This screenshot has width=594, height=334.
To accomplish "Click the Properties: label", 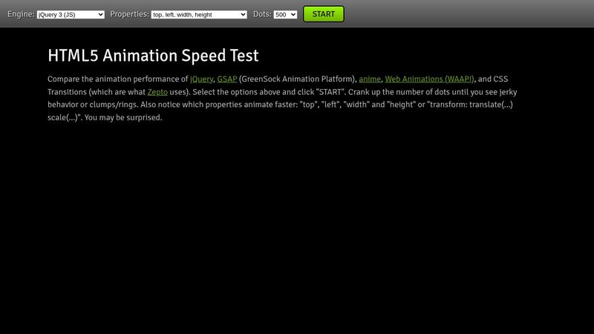I will 129,14.
